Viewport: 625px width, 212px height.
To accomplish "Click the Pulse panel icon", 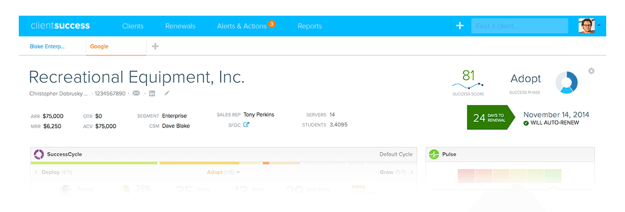I will point(434,154).
